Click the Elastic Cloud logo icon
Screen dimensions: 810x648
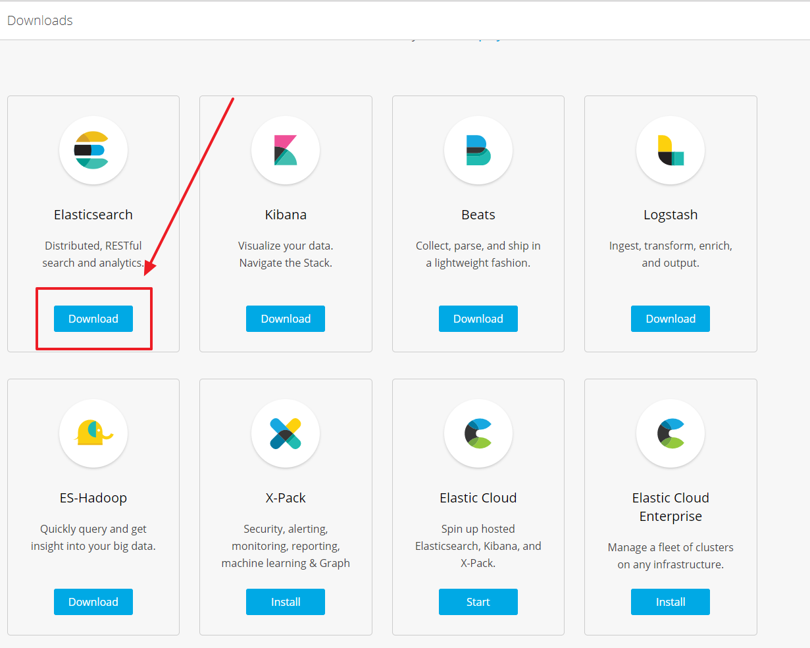(x=478, y=433)
